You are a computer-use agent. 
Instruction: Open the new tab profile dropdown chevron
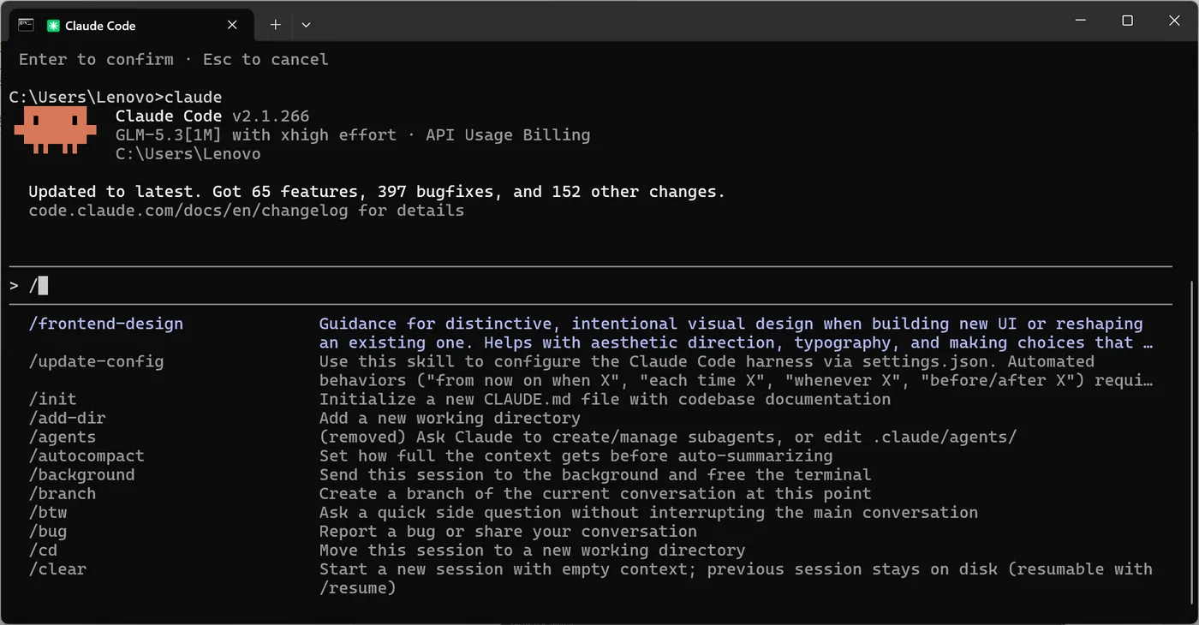tap(306, 26)
